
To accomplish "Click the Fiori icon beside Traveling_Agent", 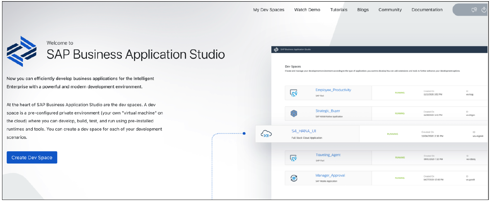I will click(295, 157).
